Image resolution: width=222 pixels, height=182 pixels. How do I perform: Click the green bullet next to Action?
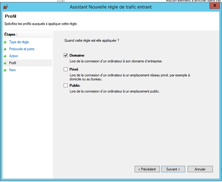pos(5,56)
